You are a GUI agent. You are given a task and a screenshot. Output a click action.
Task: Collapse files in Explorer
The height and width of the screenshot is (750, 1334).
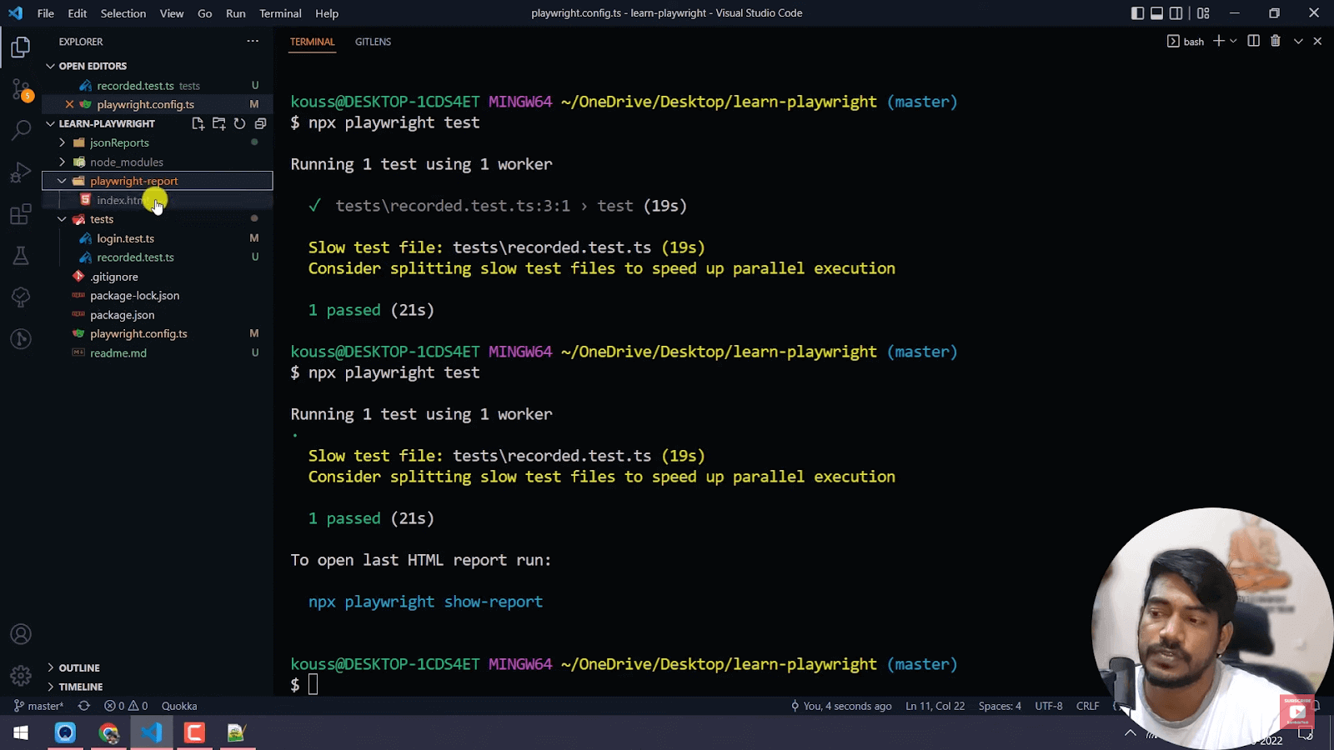coord(259,122)
